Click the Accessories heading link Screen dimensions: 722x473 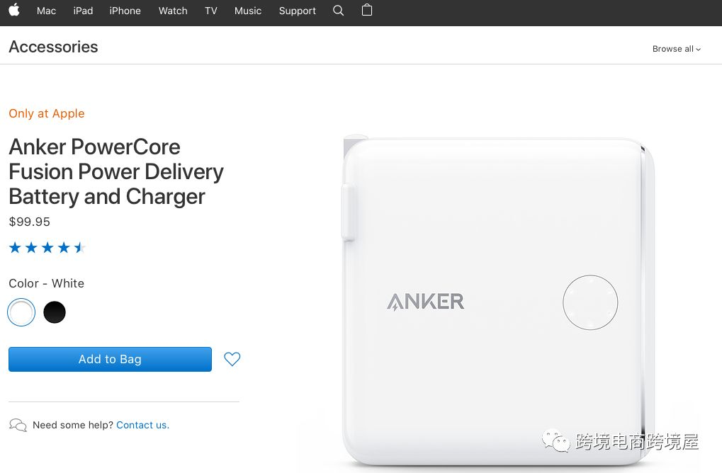[53, 47]
